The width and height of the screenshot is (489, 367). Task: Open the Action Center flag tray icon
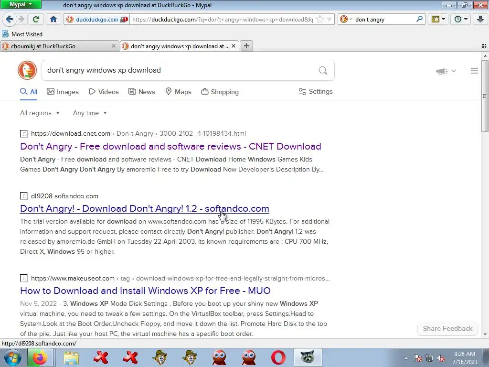(418, 358)
